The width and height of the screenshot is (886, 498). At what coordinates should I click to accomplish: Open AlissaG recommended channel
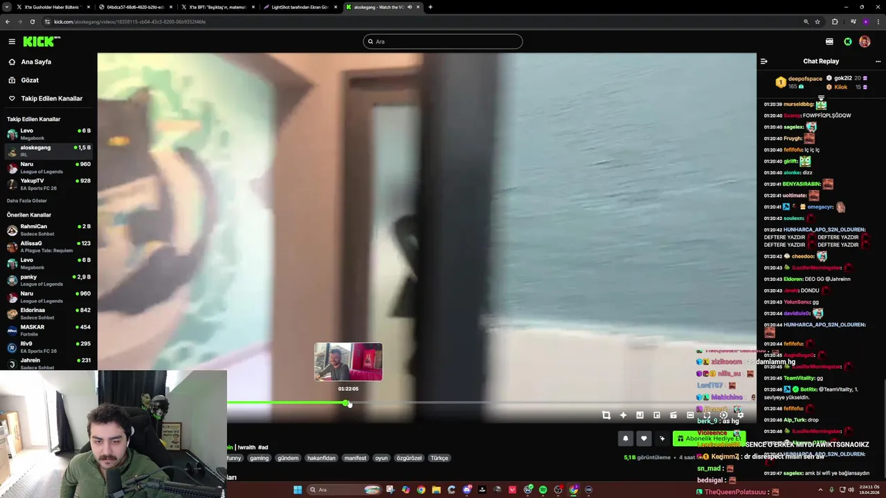[x=48, y=246]
